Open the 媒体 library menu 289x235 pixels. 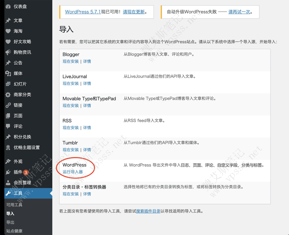coord(18,73)
